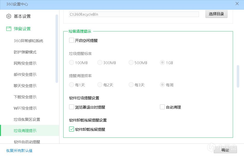Go to 360异常感知系统 settings

tap(29, 41)
